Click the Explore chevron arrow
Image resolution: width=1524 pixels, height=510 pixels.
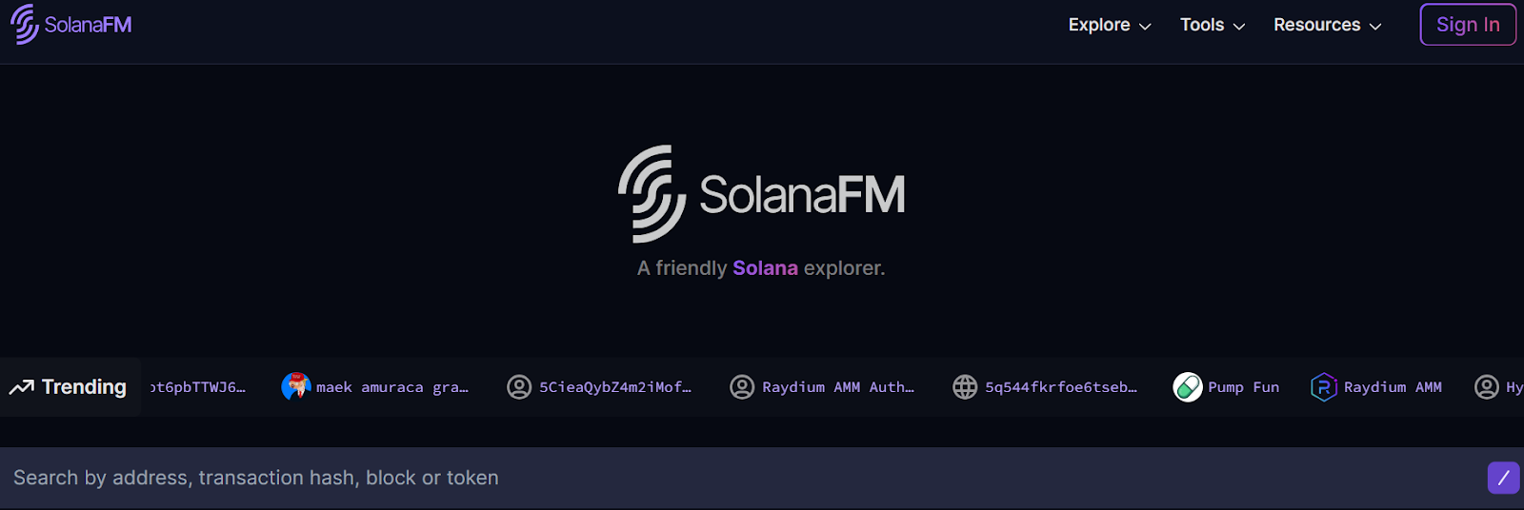point(1145,27)
